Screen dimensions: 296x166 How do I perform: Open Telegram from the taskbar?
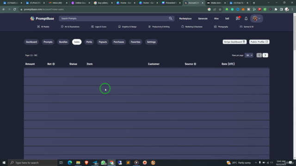coord(95,163)
